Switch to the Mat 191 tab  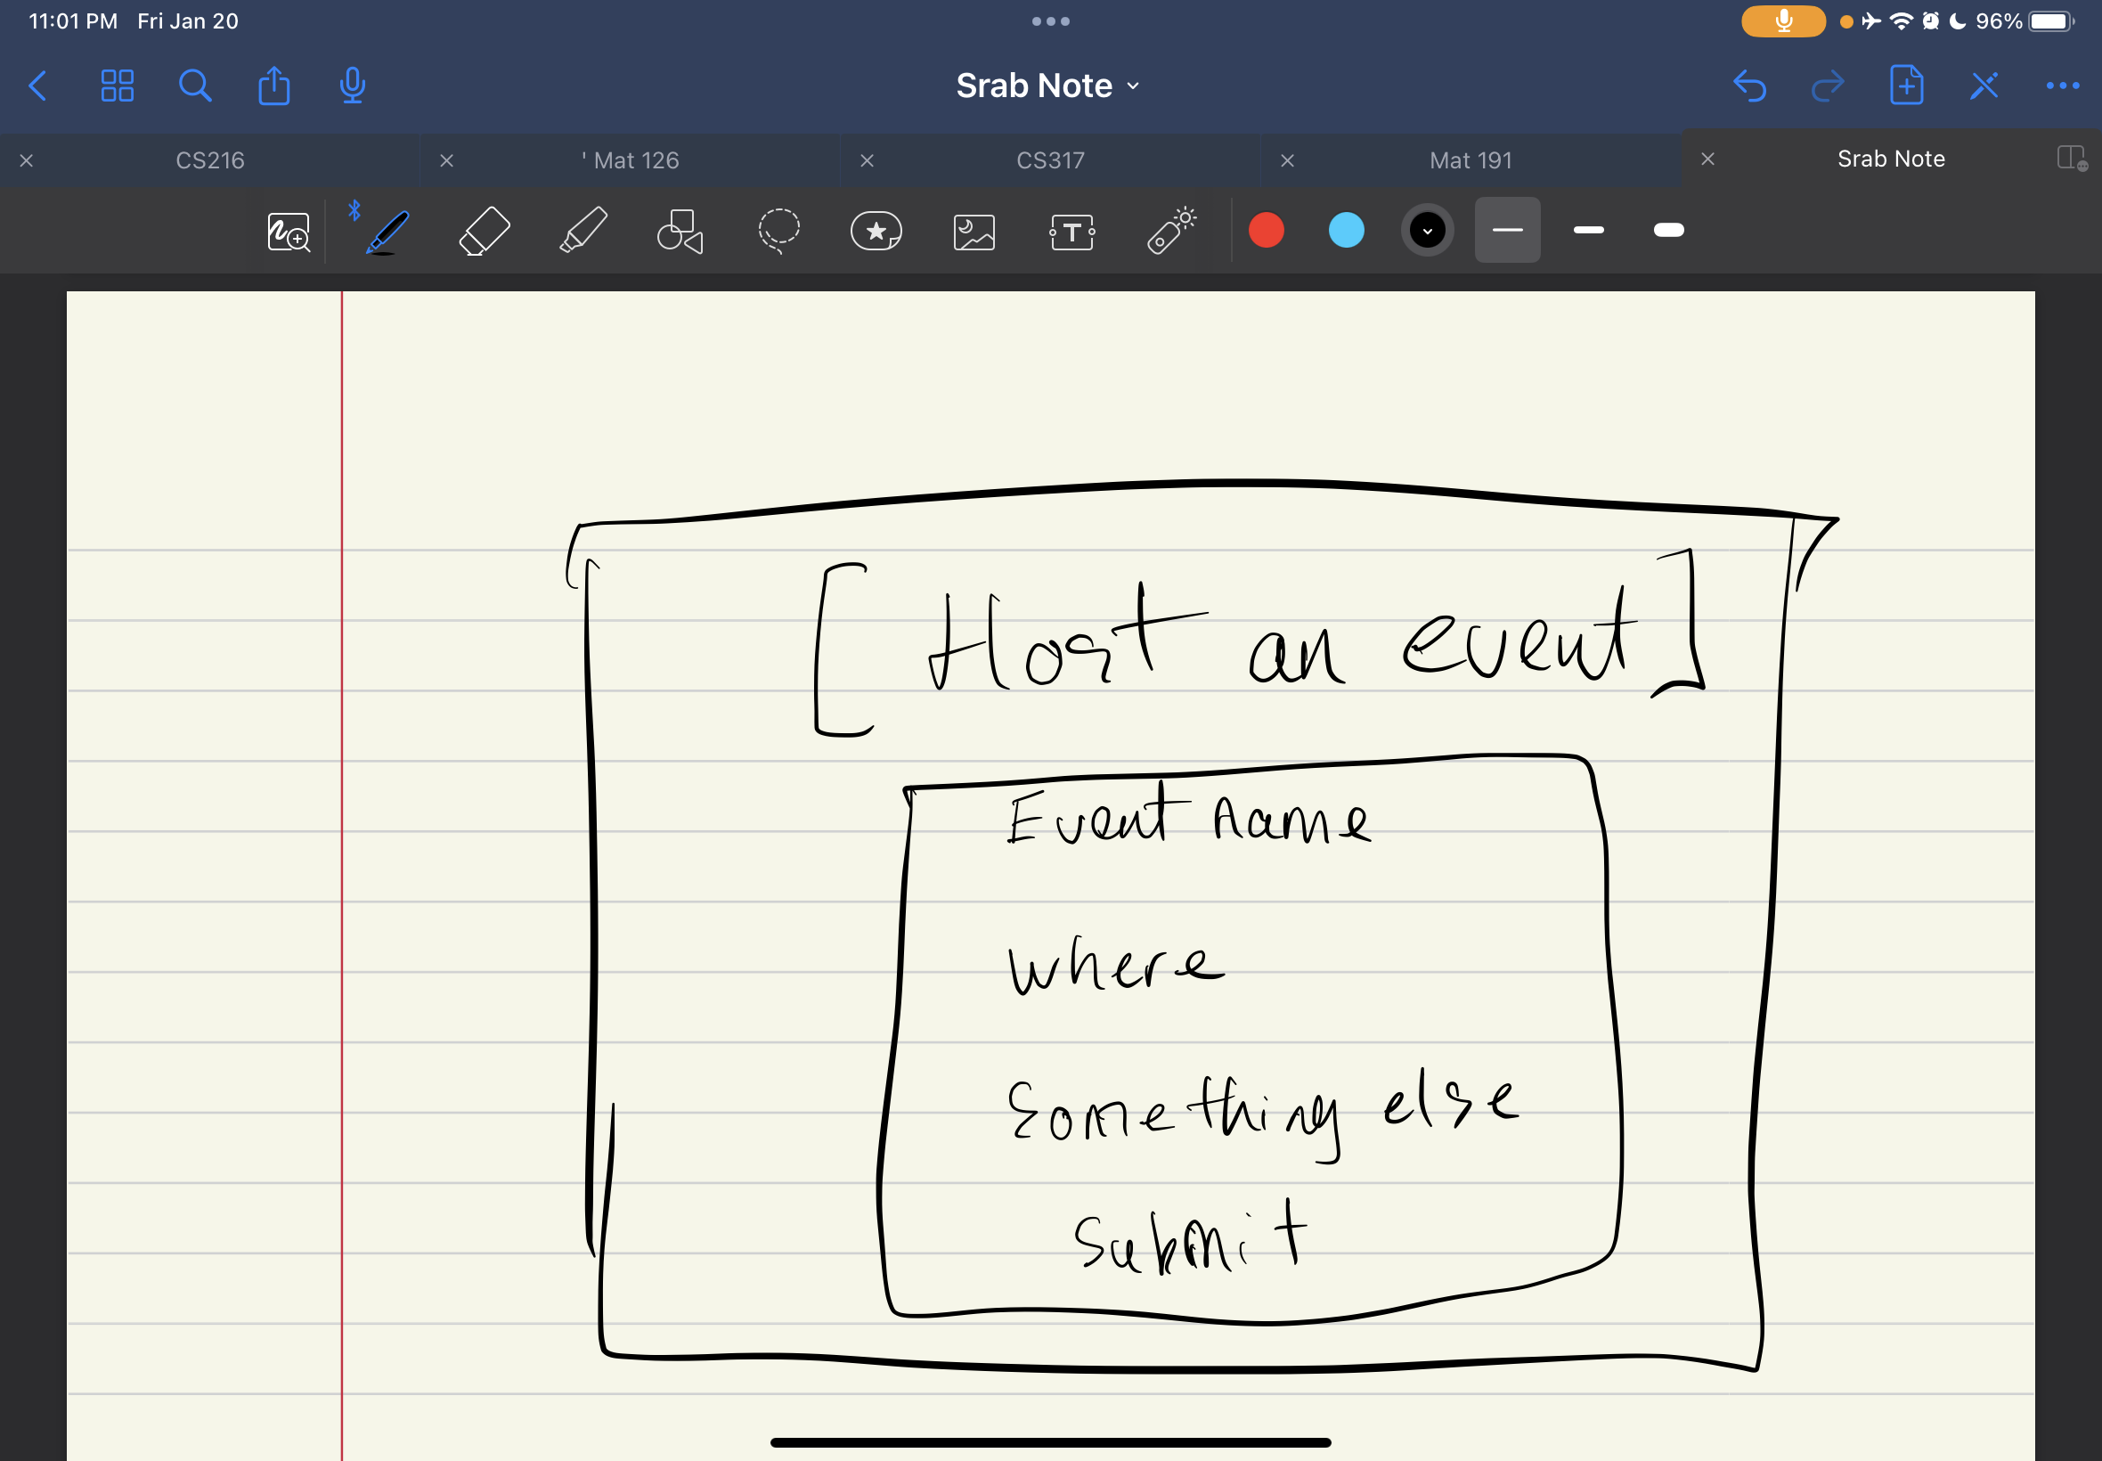[x=1470, y=160]
